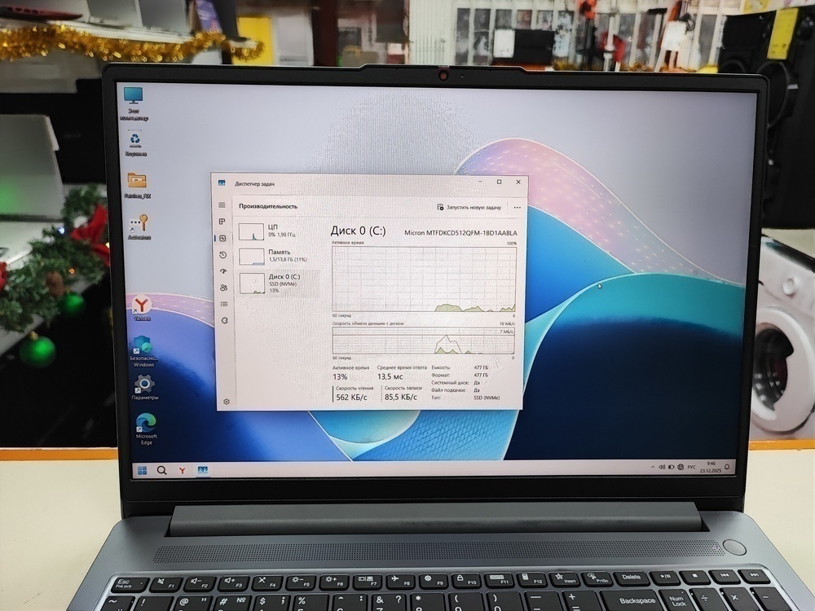Viewport: 815px width, 611px height.
Task: Open Windows Search from the taskbar
Action: coord(161,470)
